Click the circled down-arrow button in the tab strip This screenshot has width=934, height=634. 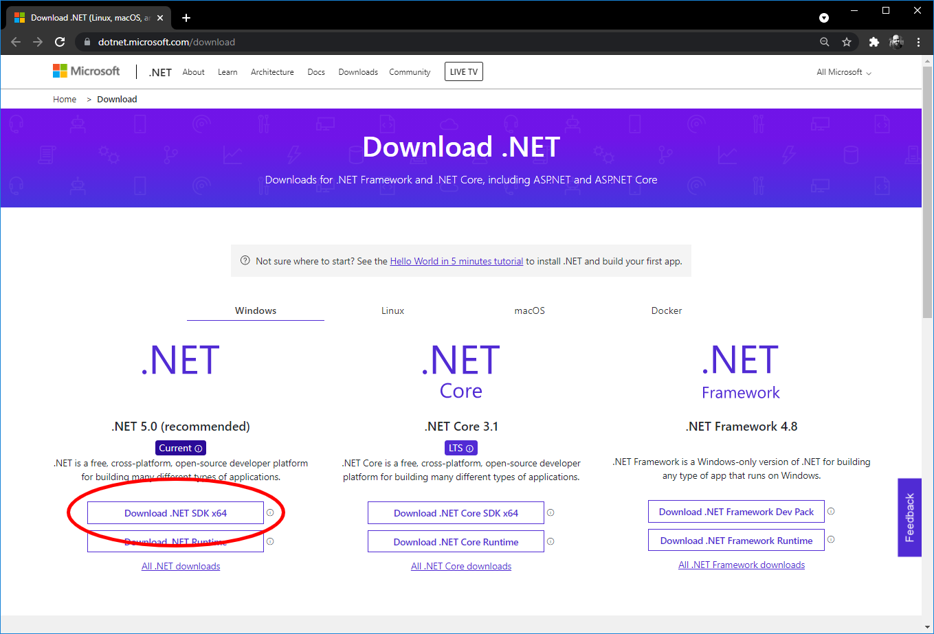click(824, 18)
